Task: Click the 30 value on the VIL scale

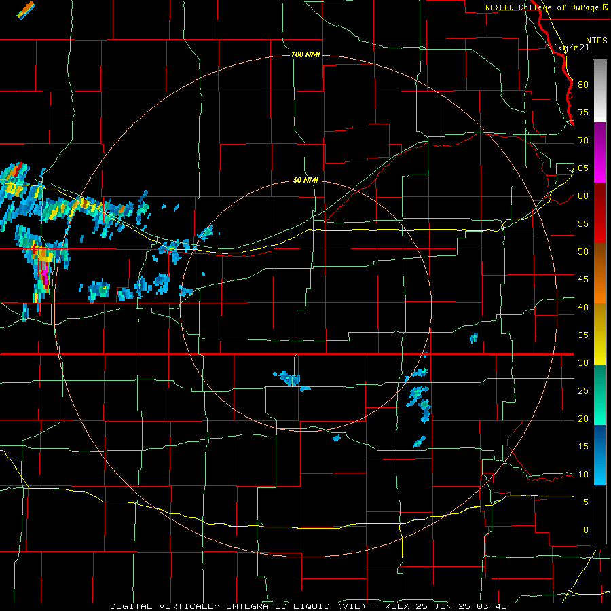Action: (x=583, y=363)
